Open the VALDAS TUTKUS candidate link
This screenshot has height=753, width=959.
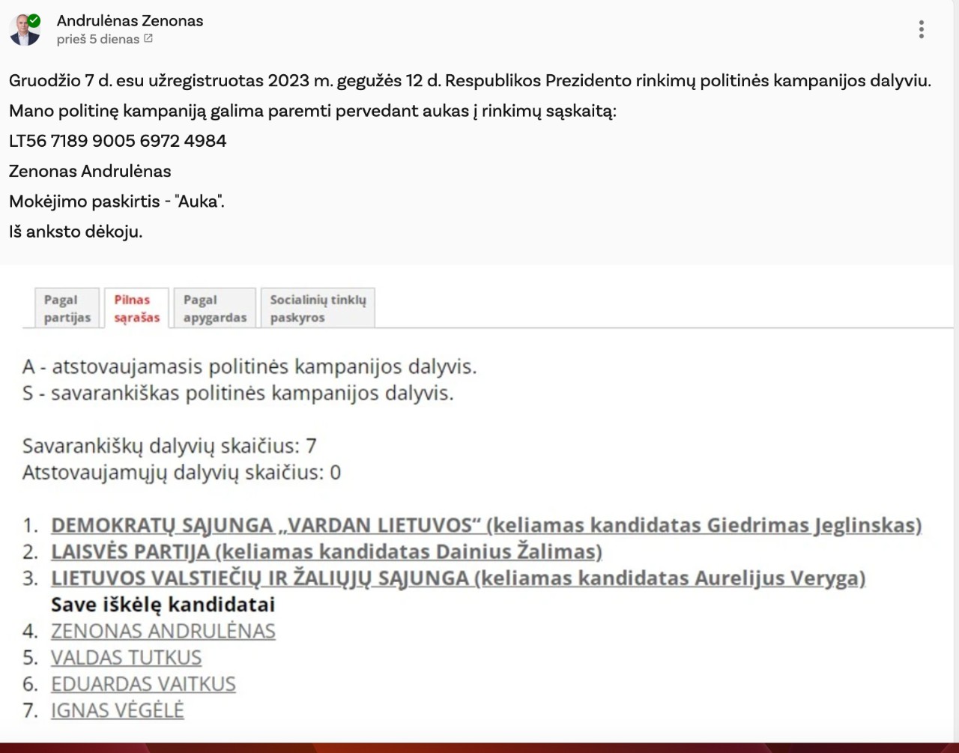127,658
